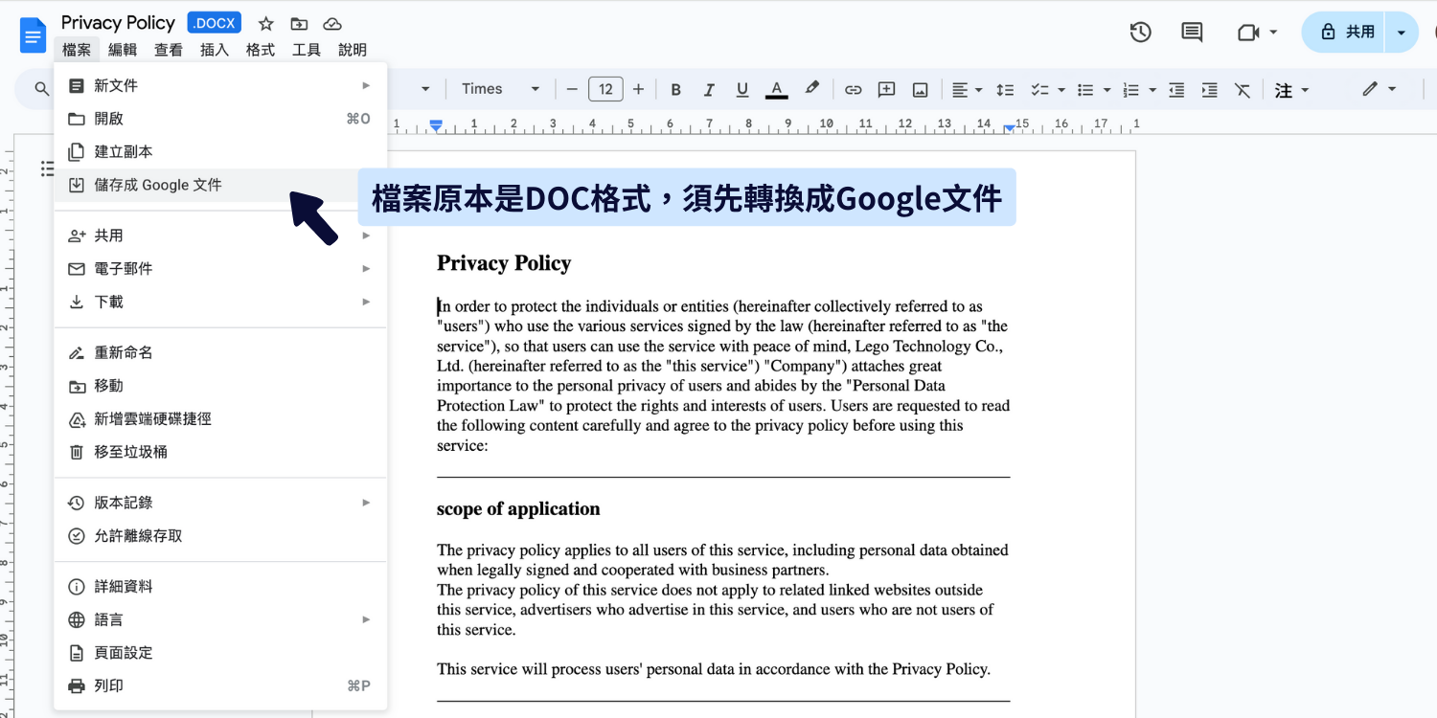Open 頁面設定 page setup
Image resolution: width=1437 pixels, height=718 pixels.
pyautogui.click(x=220, y=653)
